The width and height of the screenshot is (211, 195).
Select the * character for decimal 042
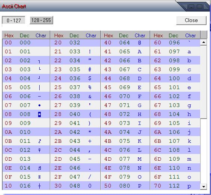pyautogui.click(x=90, y=132)
